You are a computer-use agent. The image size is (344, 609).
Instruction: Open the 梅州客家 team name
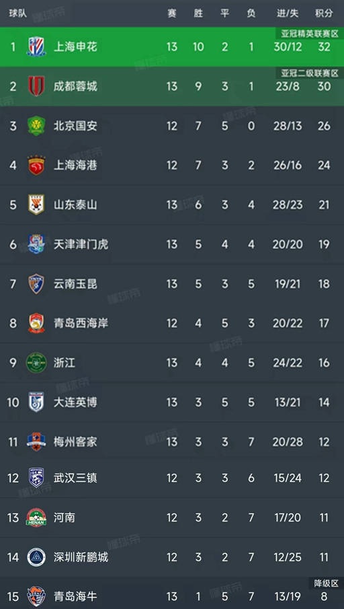(x=75, y=442)
